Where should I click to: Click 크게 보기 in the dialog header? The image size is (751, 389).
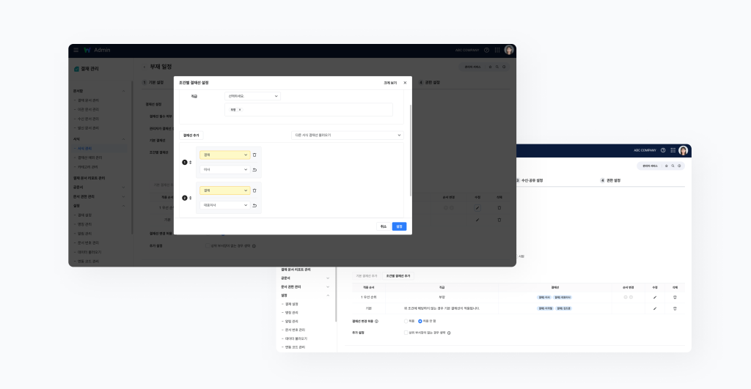point(390,83)
